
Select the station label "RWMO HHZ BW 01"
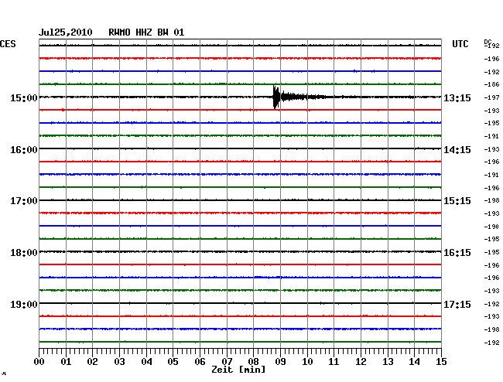tap(146, 32)
